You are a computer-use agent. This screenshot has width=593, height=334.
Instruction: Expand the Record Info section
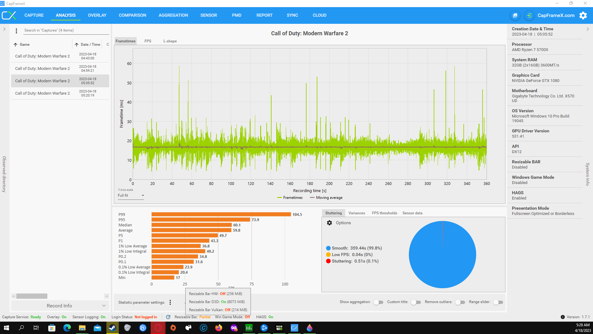click(60, 306)
